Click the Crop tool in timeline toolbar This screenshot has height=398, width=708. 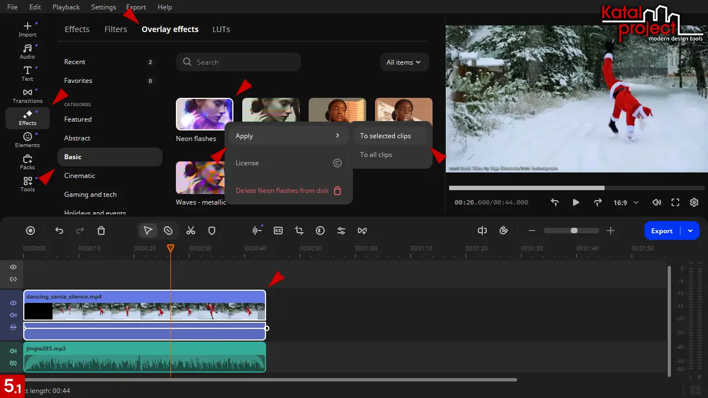[299, 231]
